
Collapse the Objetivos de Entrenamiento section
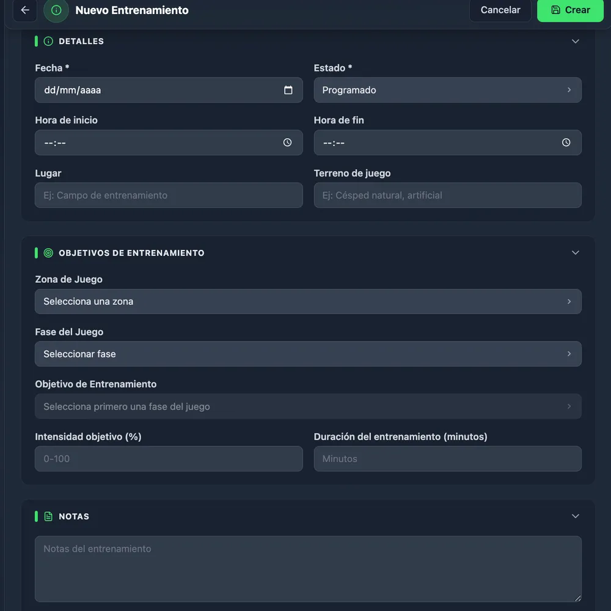point(575,253)
